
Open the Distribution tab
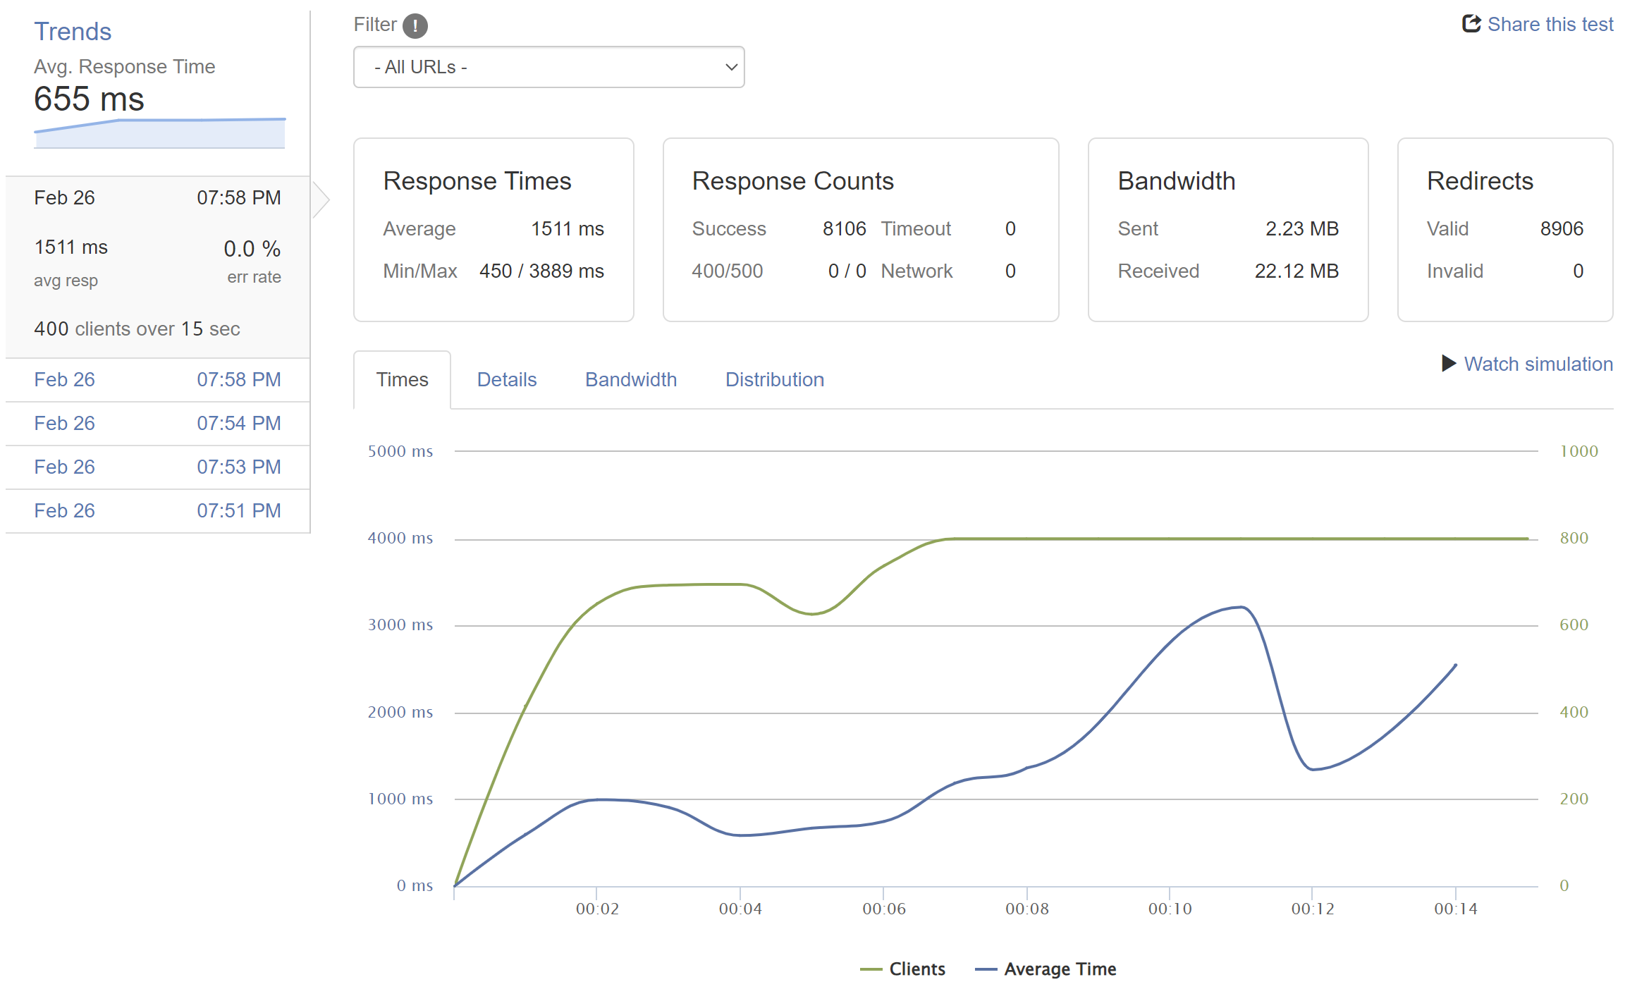[x=774, y=380]
